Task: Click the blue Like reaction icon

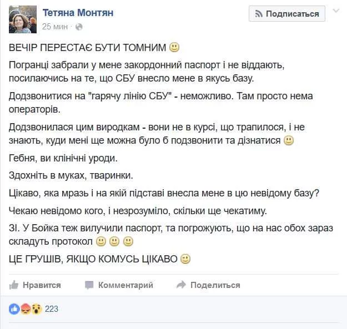Action: (x=14, y=309)
